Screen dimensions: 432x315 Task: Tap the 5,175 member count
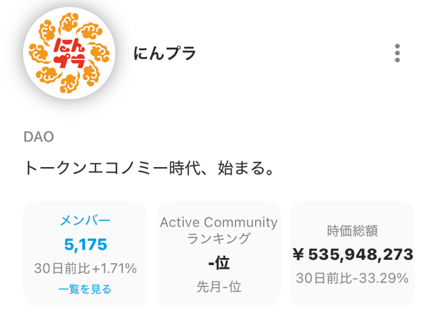pos(85,245)
